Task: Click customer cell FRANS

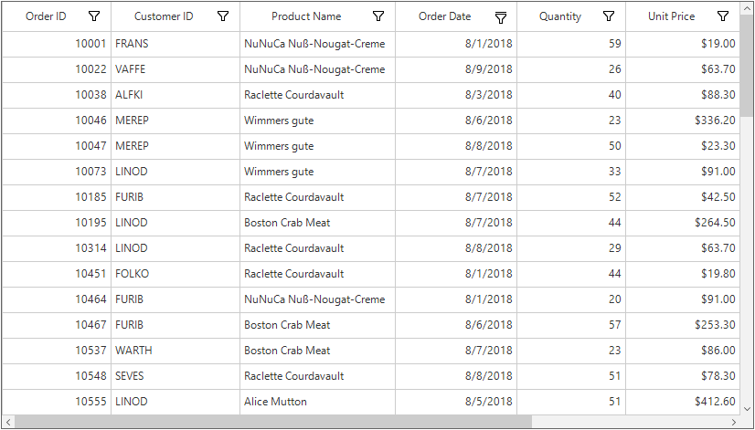Action: tap(175, 44)
